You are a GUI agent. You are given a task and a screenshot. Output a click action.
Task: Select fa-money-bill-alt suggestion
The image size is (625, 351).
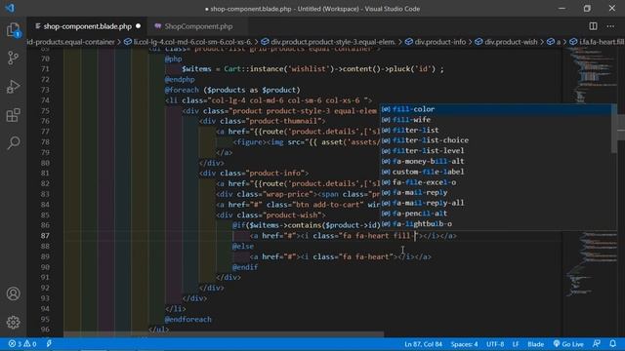click(496, 161)
